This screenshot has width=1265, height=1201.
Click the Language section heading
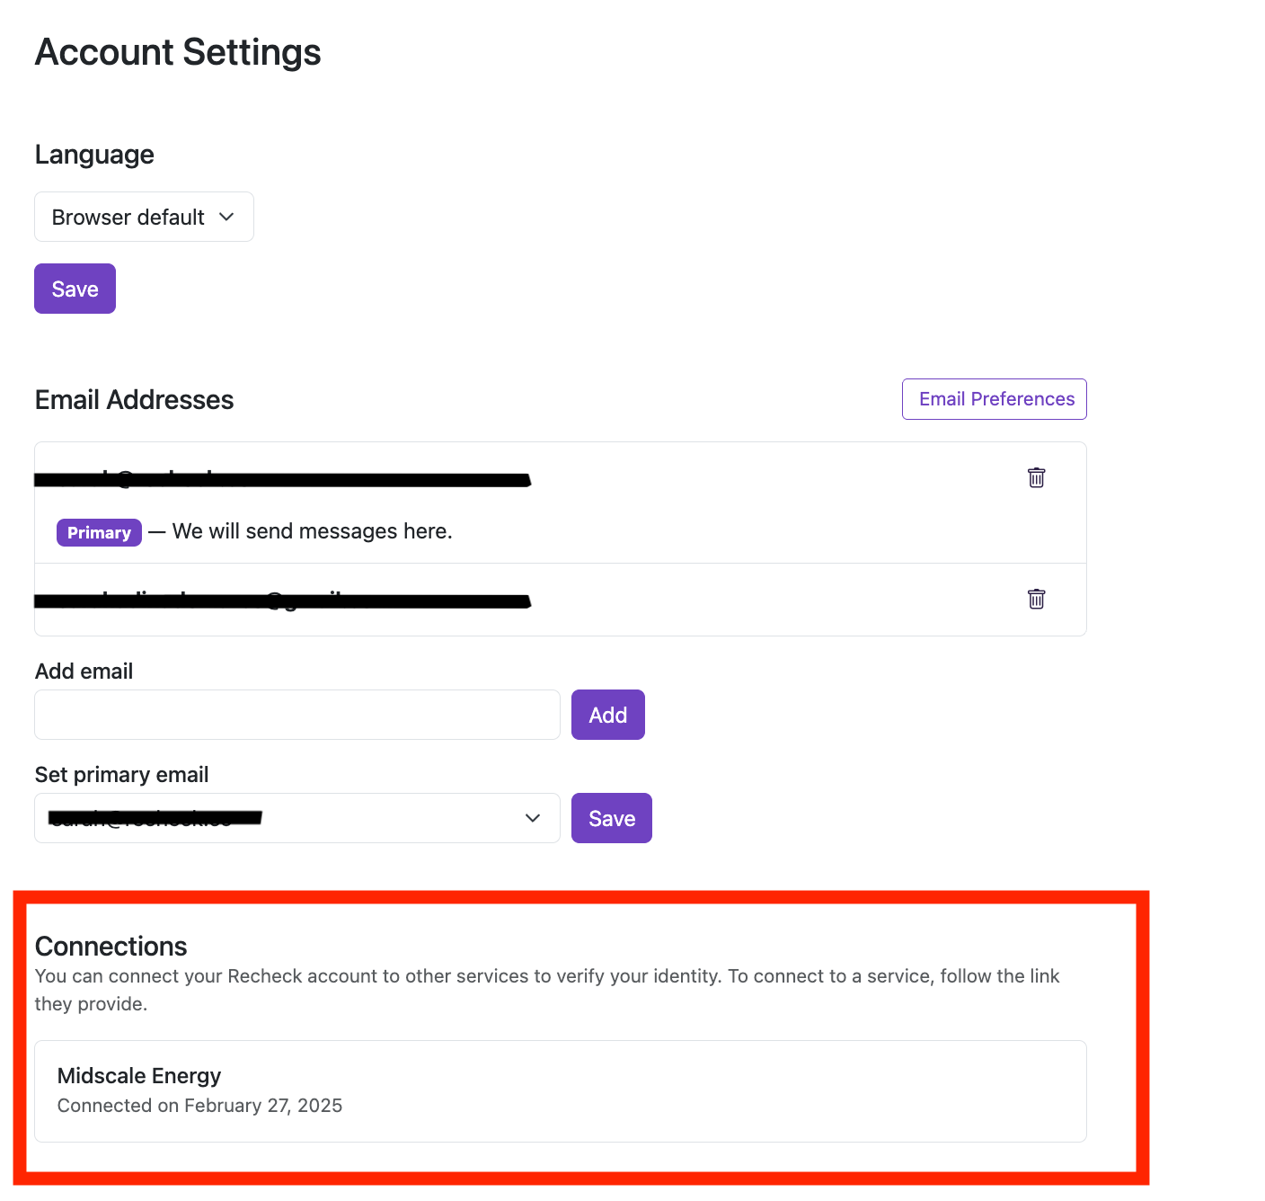pos(94,155)
